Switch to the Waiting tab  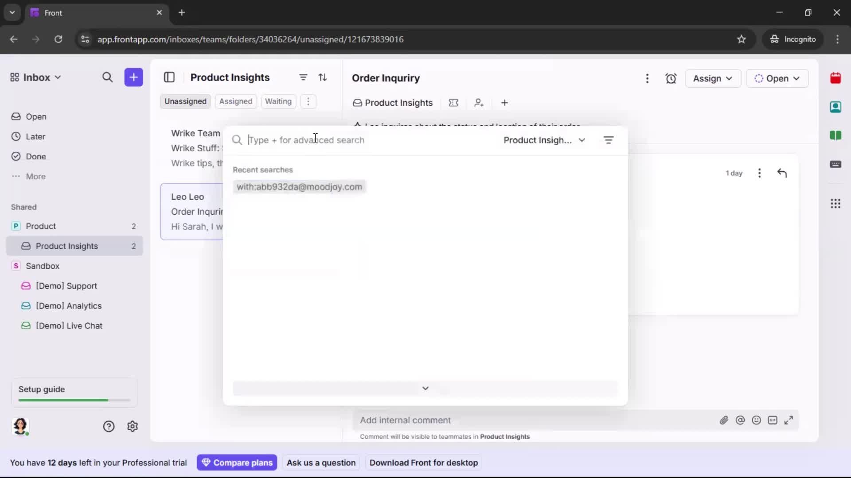[x=278, y=101]
